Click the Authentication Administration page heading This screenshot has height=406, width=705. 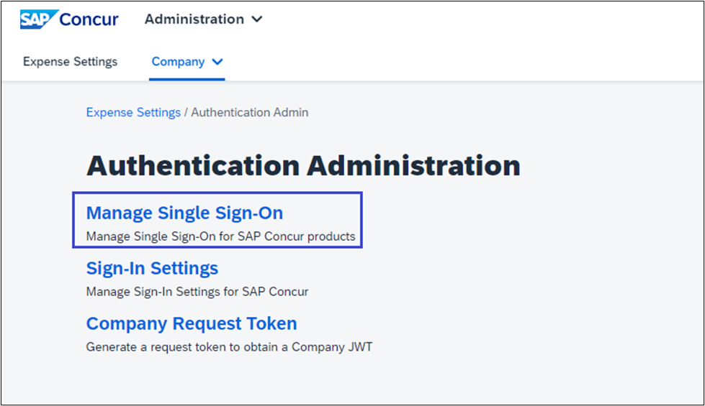tap(303, 166)
